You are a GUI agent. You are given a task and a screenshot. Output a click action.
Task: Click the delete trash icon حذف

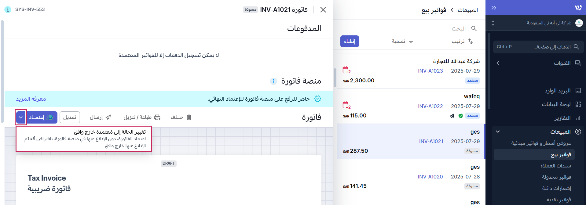(189, 117)
